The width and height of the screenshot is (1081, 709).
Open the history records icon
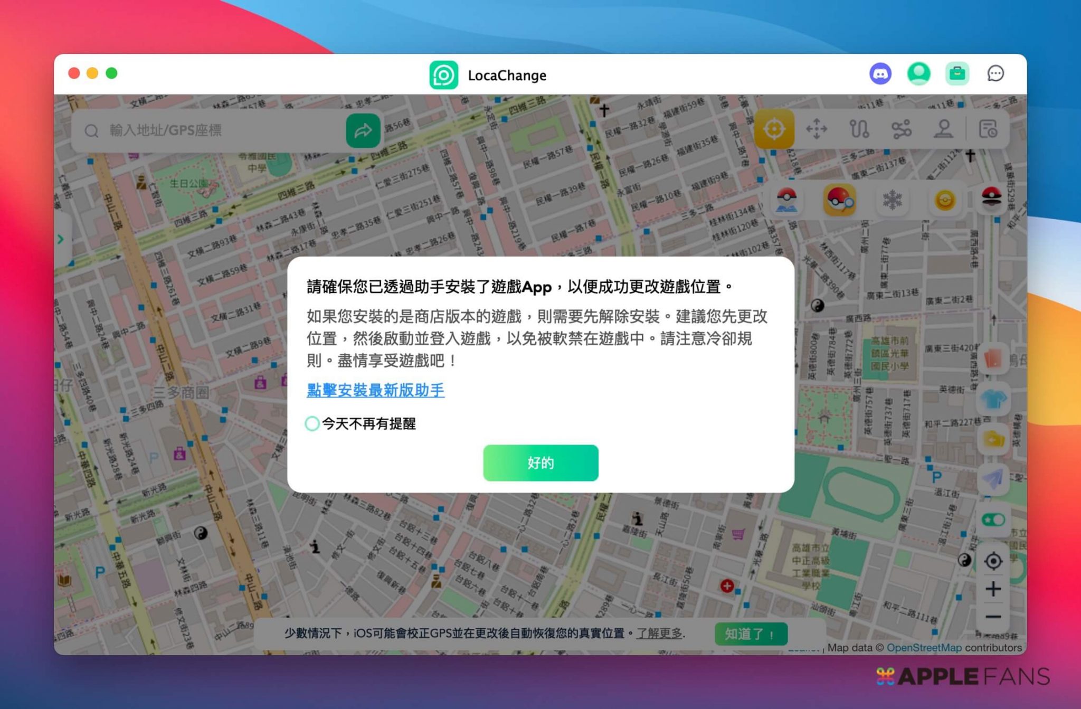tap(988, 129)
